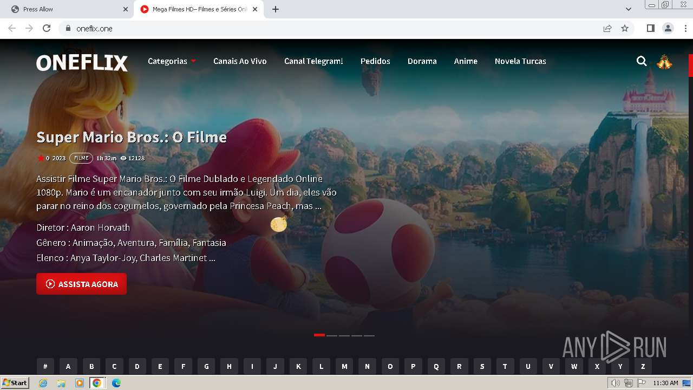Click the browser forward arrow
Image resolution: width=693 pixels, height=390 pixels.
pyautogui.click(x=29, y=28)
